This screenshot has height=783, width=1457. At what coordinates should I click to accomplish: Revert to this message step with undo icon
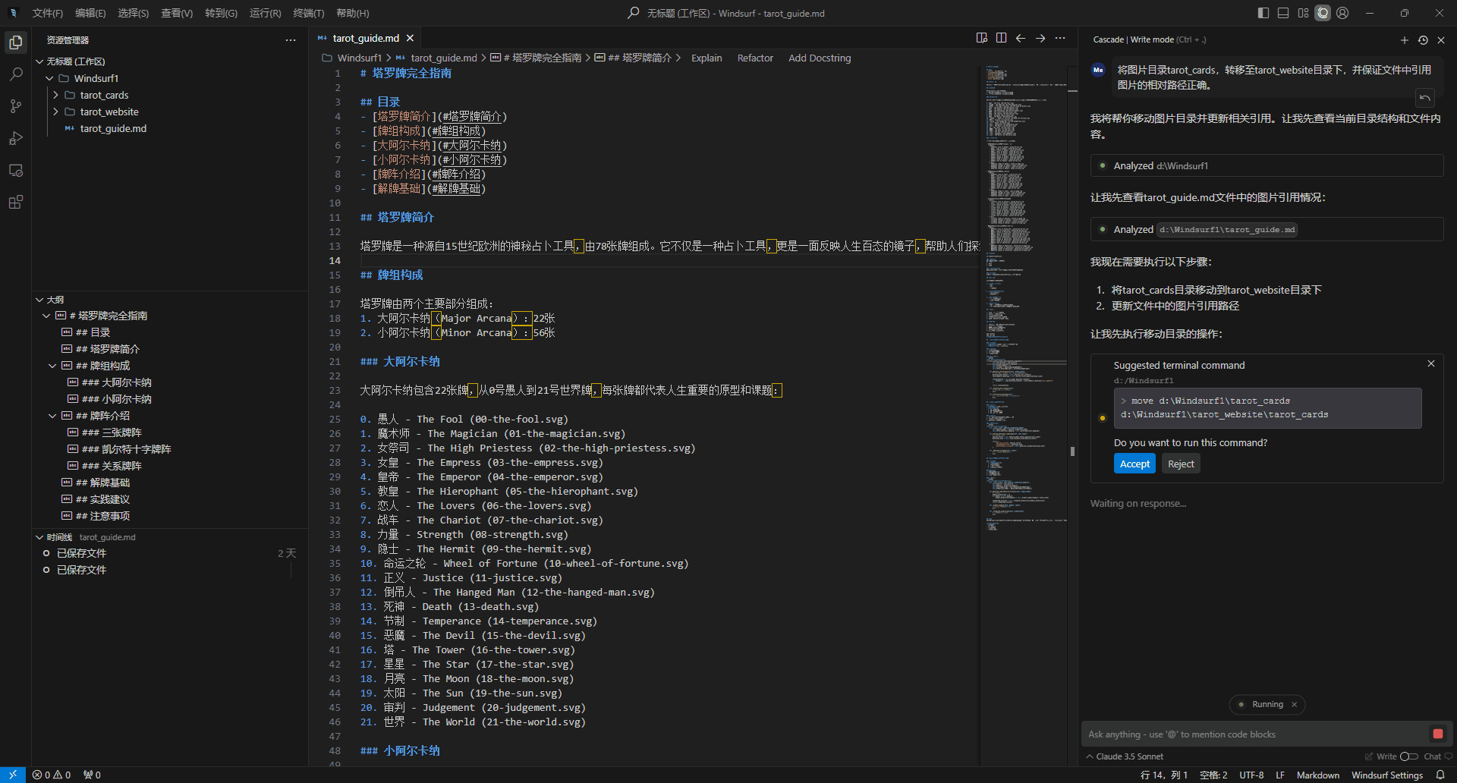coord(1424,97)
